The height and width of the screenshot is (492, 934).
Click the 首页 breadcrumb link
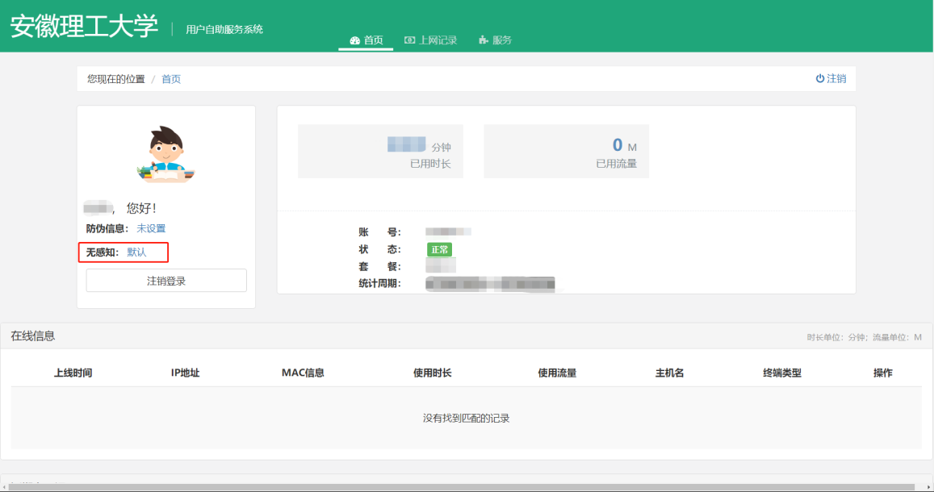click(x=171, y=79)
